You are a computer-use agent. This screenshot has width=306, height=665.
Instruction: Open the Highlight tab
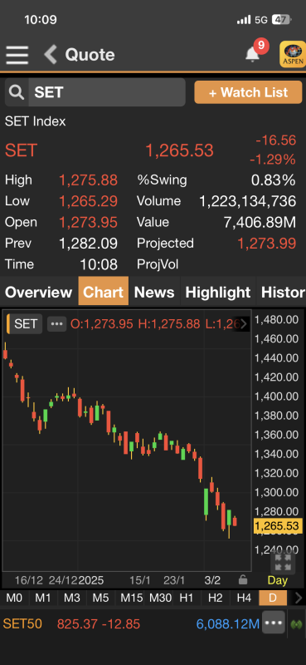218,292
